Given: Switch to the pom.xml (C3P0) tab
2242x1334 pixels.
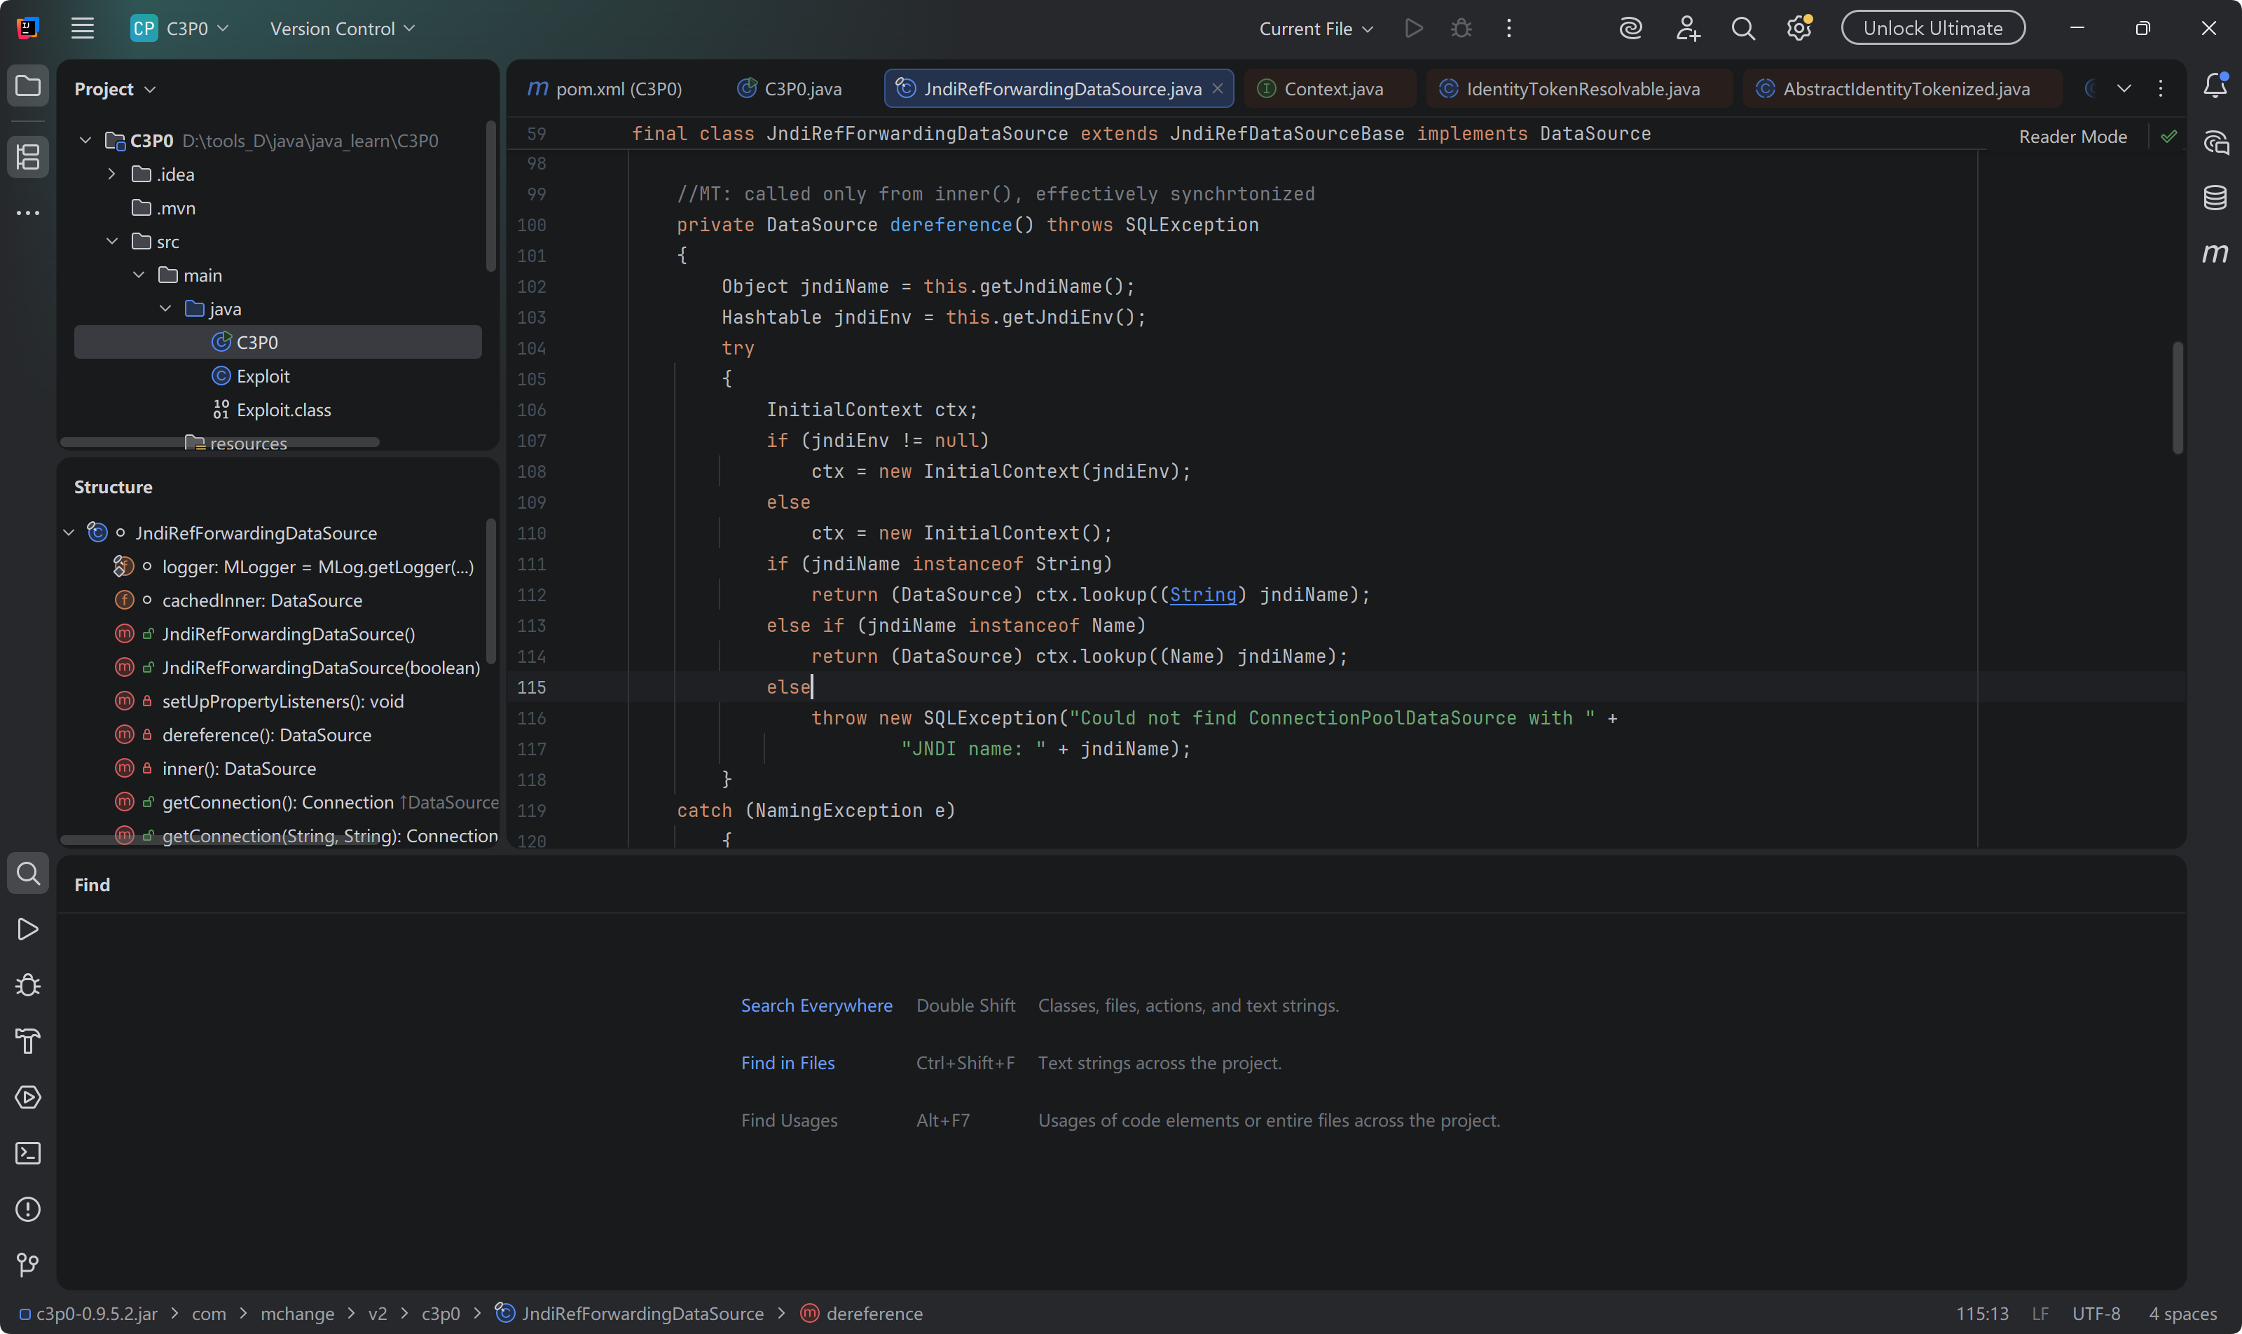Looking at the screenshot, I should pyautogui.click(x=606, y=88).
